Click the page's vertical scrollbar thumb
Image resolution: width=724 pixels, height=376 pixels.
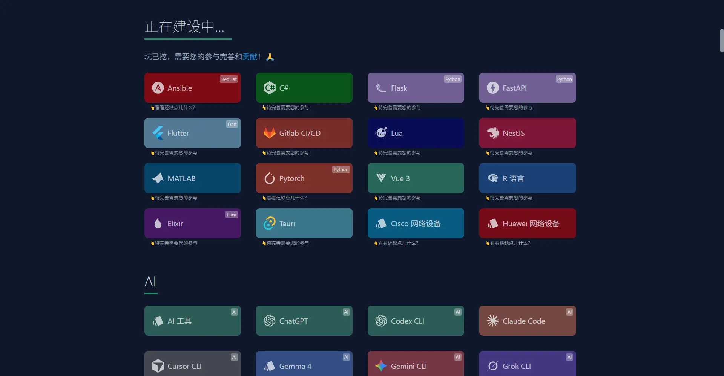[x=722, y=41]
